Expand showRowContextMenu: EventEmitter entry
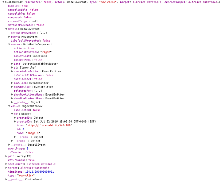This screenshot has height=181, width=221. [12, 98]
